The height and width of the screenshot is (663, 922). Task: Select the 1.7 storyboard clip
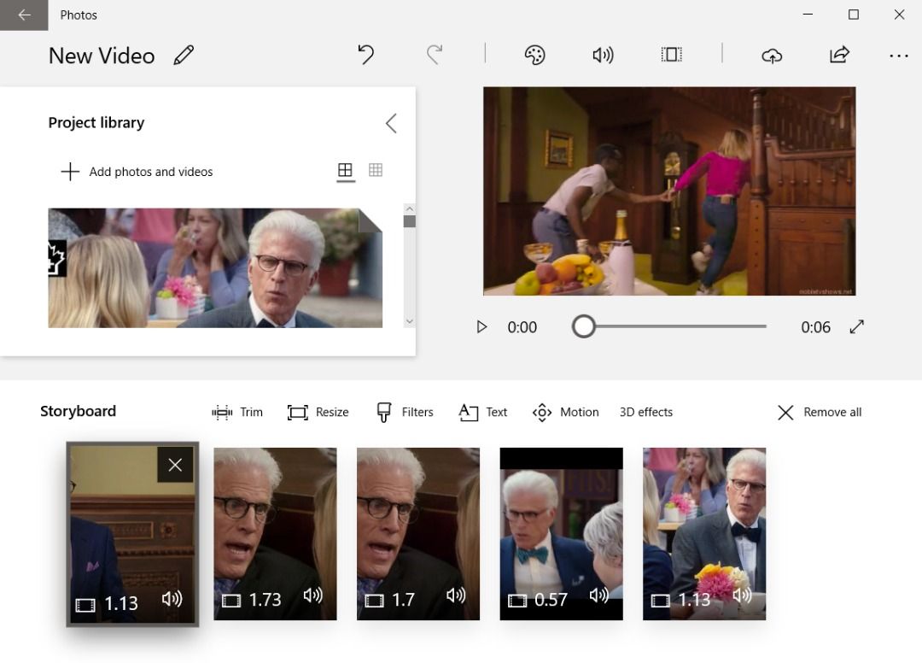click(418, 534)
